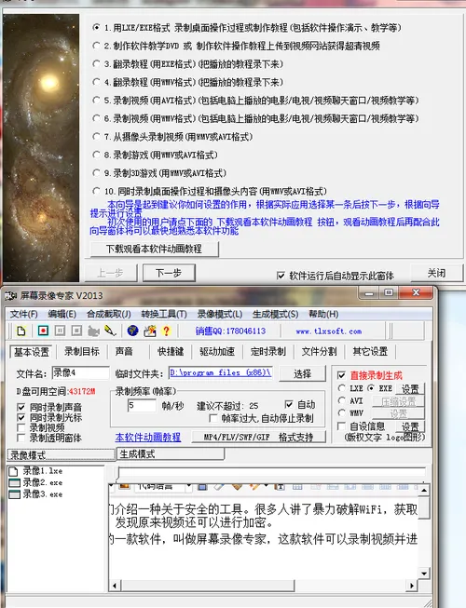Switch to the 快捷键 tab
Image resolution: width=466 pixels, height=608 pixels.
[171, 351]
